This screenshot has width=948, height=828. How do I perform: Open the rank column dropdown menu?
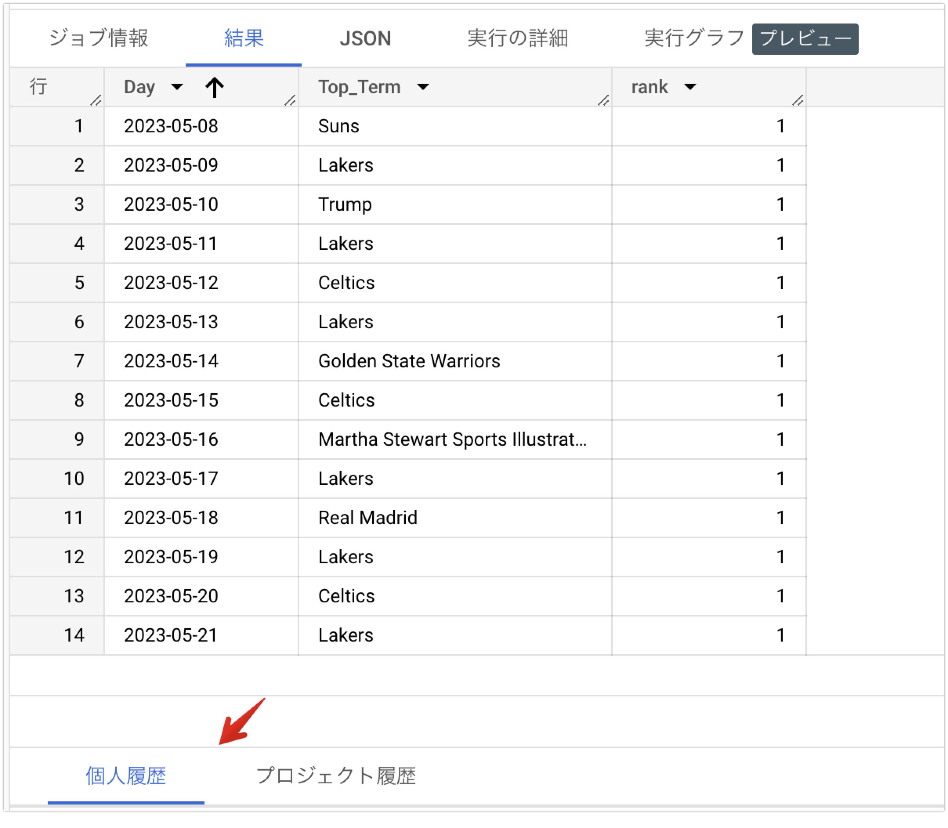[690, 87]
